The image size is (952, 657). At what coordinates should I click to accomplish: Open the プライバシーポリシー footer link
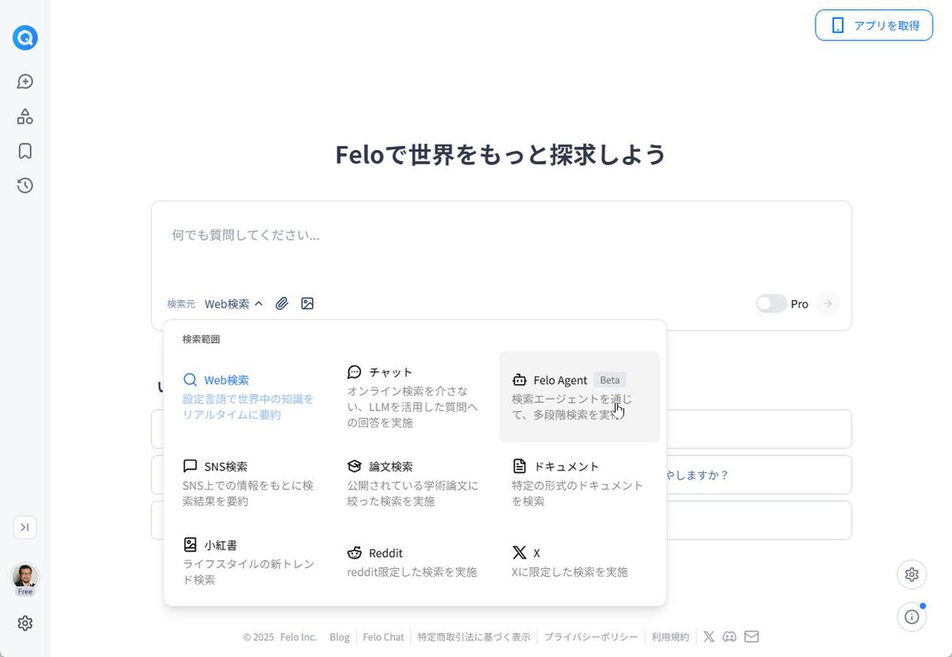click(x=591, y=637)
